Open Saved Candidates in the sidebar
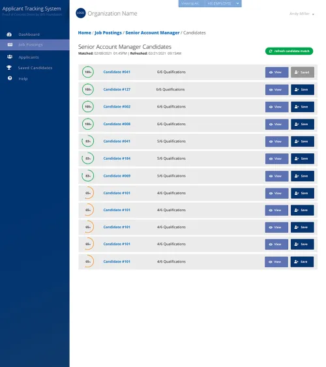The image size is (326, 367). click(35, 68)
